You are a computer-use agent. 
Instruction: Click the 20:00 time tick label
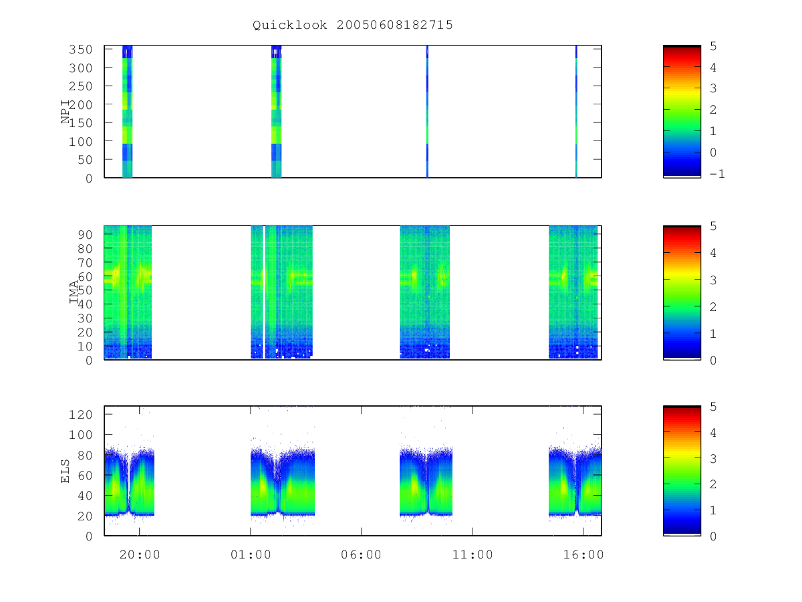pos(139,555)
